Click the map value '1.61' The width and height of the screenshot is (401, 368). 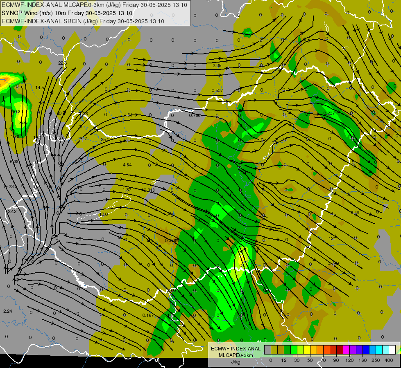(128, 115)
